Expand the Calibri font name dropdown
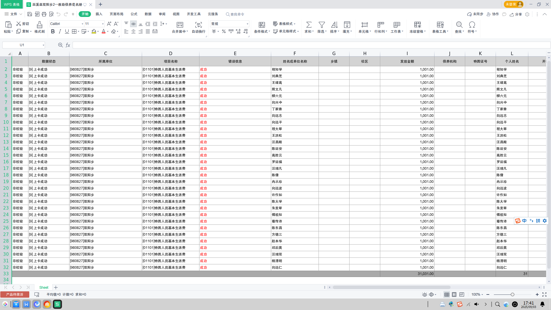Image resolution: width=551 pixels, height=310 pixels. pos(82,24)
